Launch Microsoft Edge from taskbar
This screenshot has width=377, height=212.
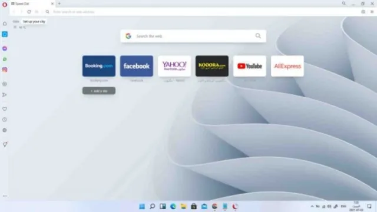173,206
